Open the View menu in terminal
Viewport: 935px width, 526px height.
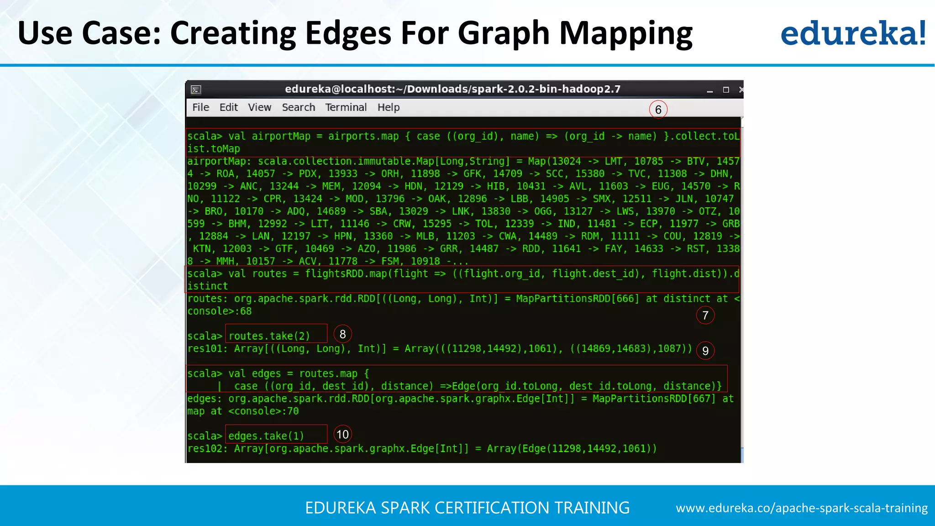coord(259,107)
